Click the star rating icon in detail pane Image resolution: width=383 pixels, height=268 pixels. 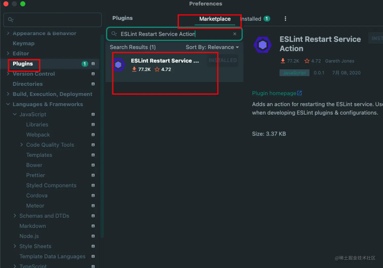(x=307, y=61)
